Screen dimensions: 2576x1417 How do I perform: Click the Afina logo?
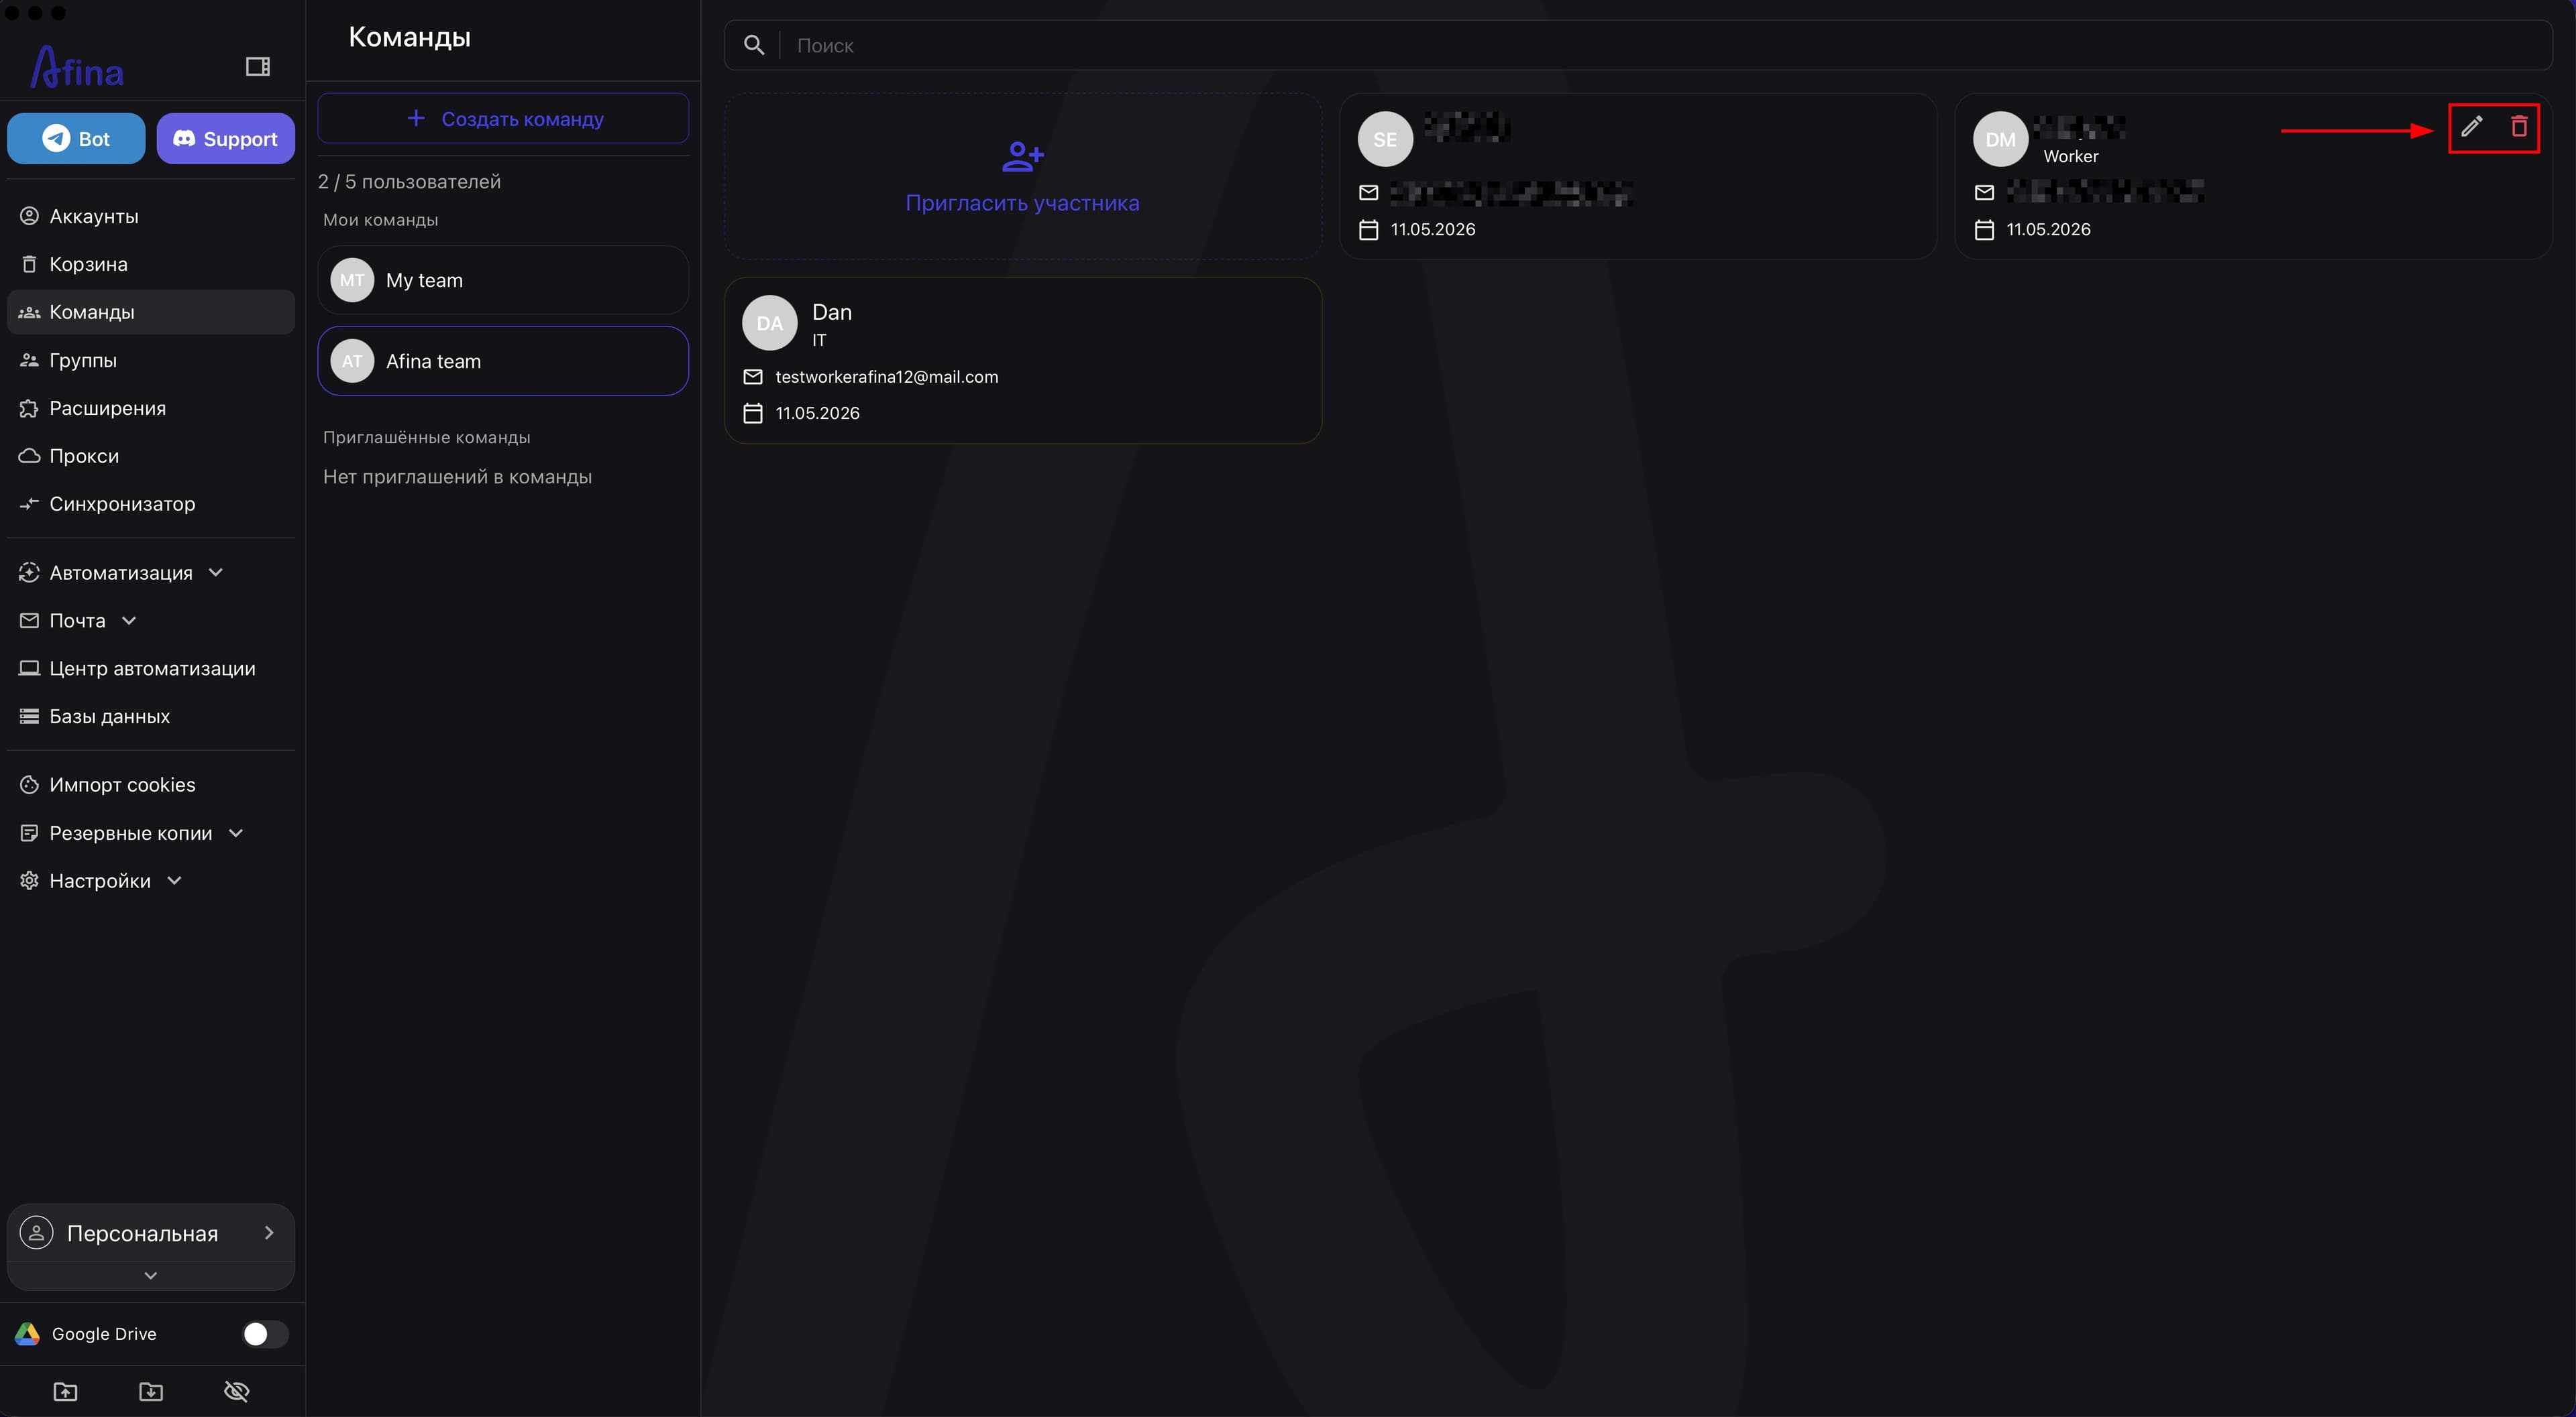coord(77,68)
